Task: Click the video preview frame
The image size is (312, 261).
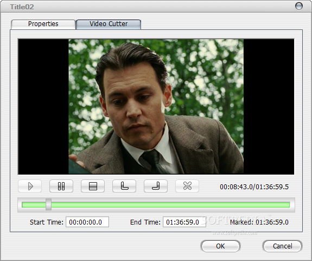Action: click(x=156, y=107)
